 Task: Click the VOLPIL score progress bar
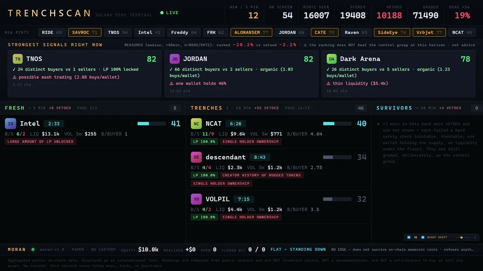[337, 199]
